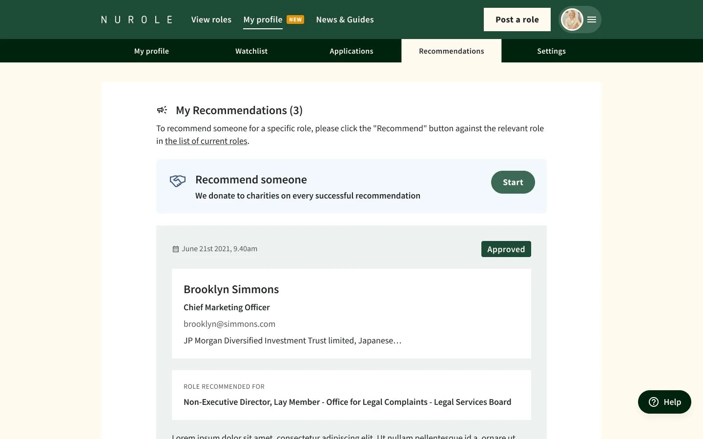Click the NUROLE logo
This screenshot has width=703, height=439.
[137, 20]
